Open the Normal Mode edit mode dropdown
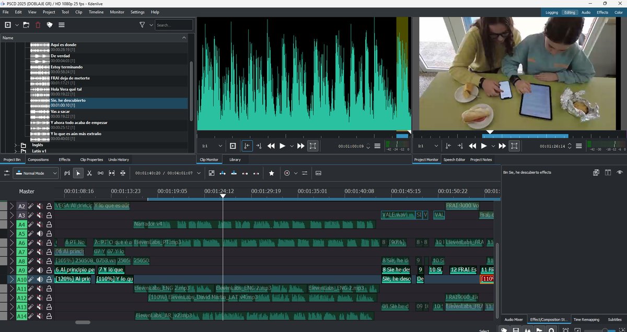Screen dimensions: 627x332 coord(36,173)
